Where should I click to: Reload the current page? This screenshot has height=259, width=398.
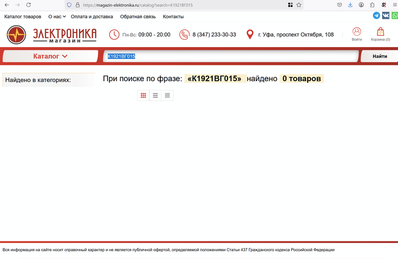[x=28, y=5]
